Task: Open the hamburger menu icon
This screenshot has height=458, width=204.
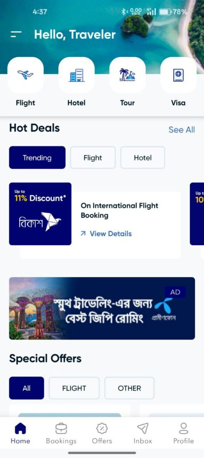Action: pos(16,34)
